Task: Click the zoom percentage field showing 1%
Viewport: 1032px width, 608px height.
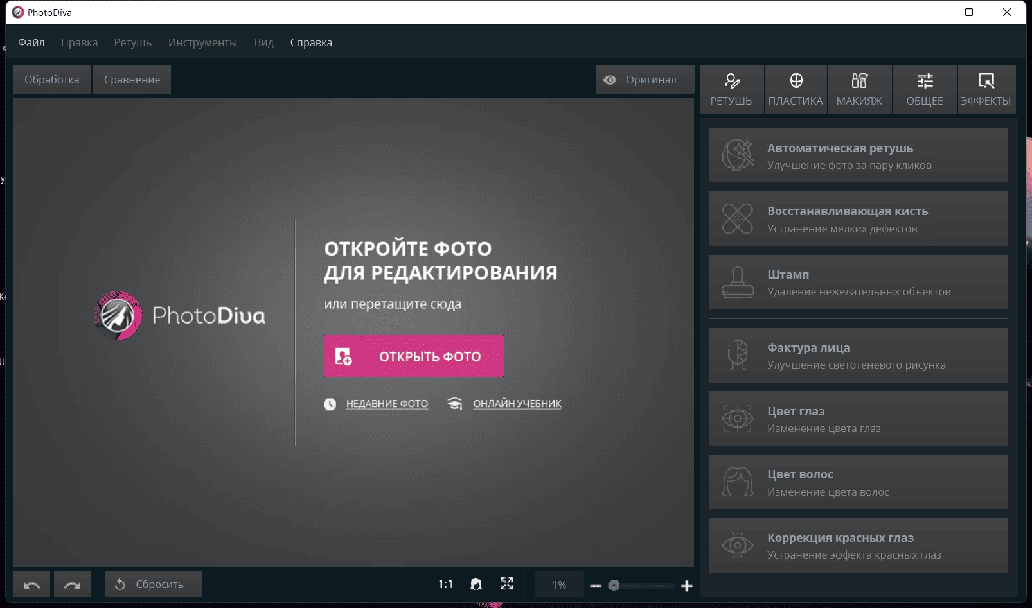Action: point(559,585)
